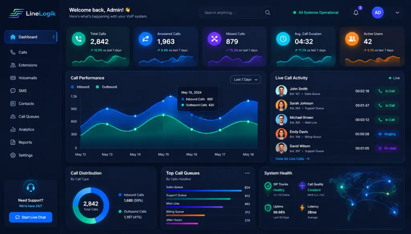This screenshot has height=234, width=411.
Task: Click the Uptime shield icon
Action: (268, 208)
